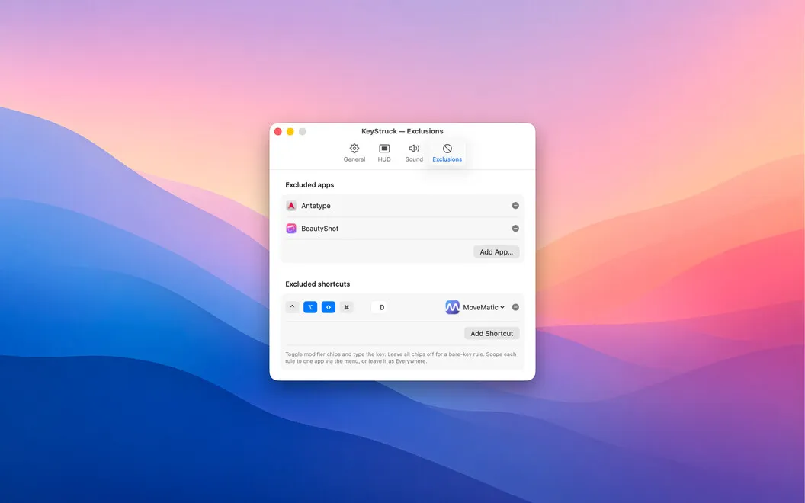
Task: Disable the Option modifier chip
Action: click(x=310, y=307)
